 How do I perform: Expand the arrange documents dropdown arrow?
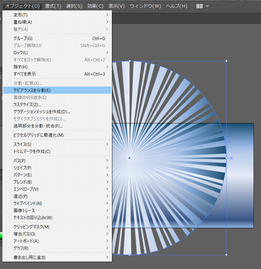pos(207,6)
